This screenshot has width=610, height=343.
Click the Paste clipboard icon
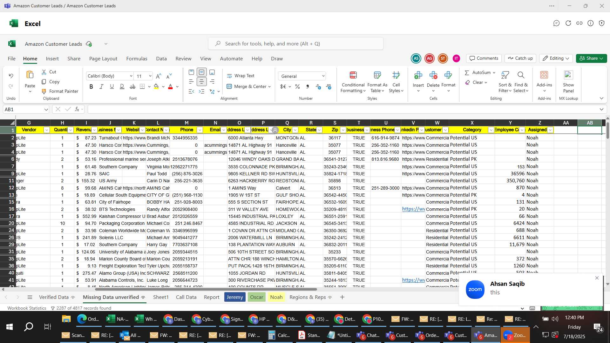pyautogui.click(x=30, y=75)
